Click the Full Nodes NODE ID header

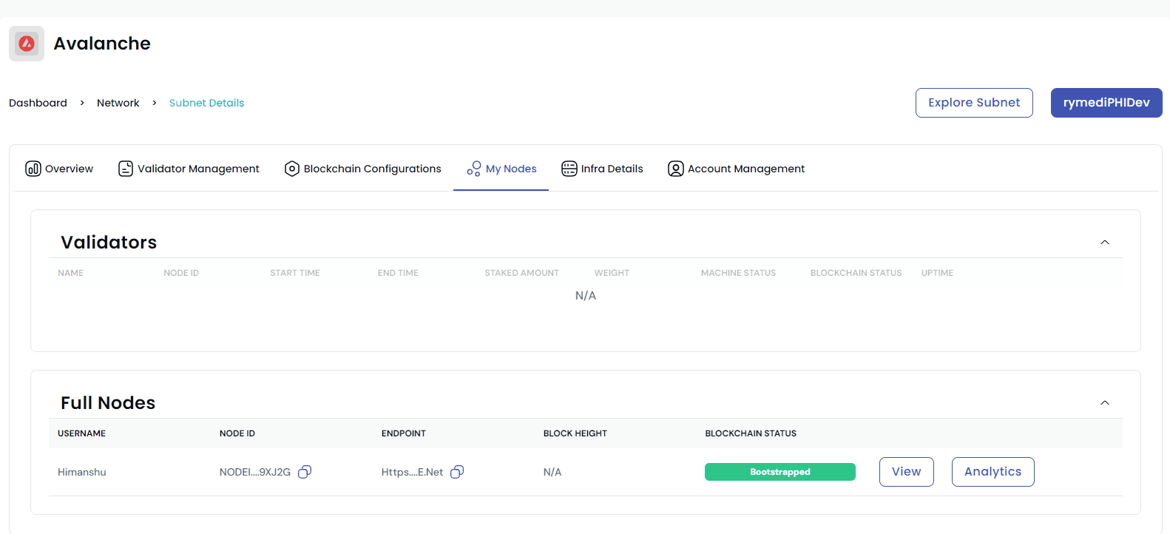click(237, 433)
